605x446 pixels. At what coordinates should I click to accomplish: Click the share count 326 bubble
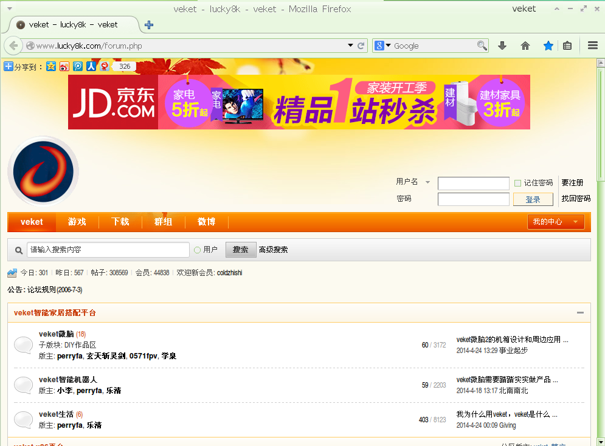[124, 66]
